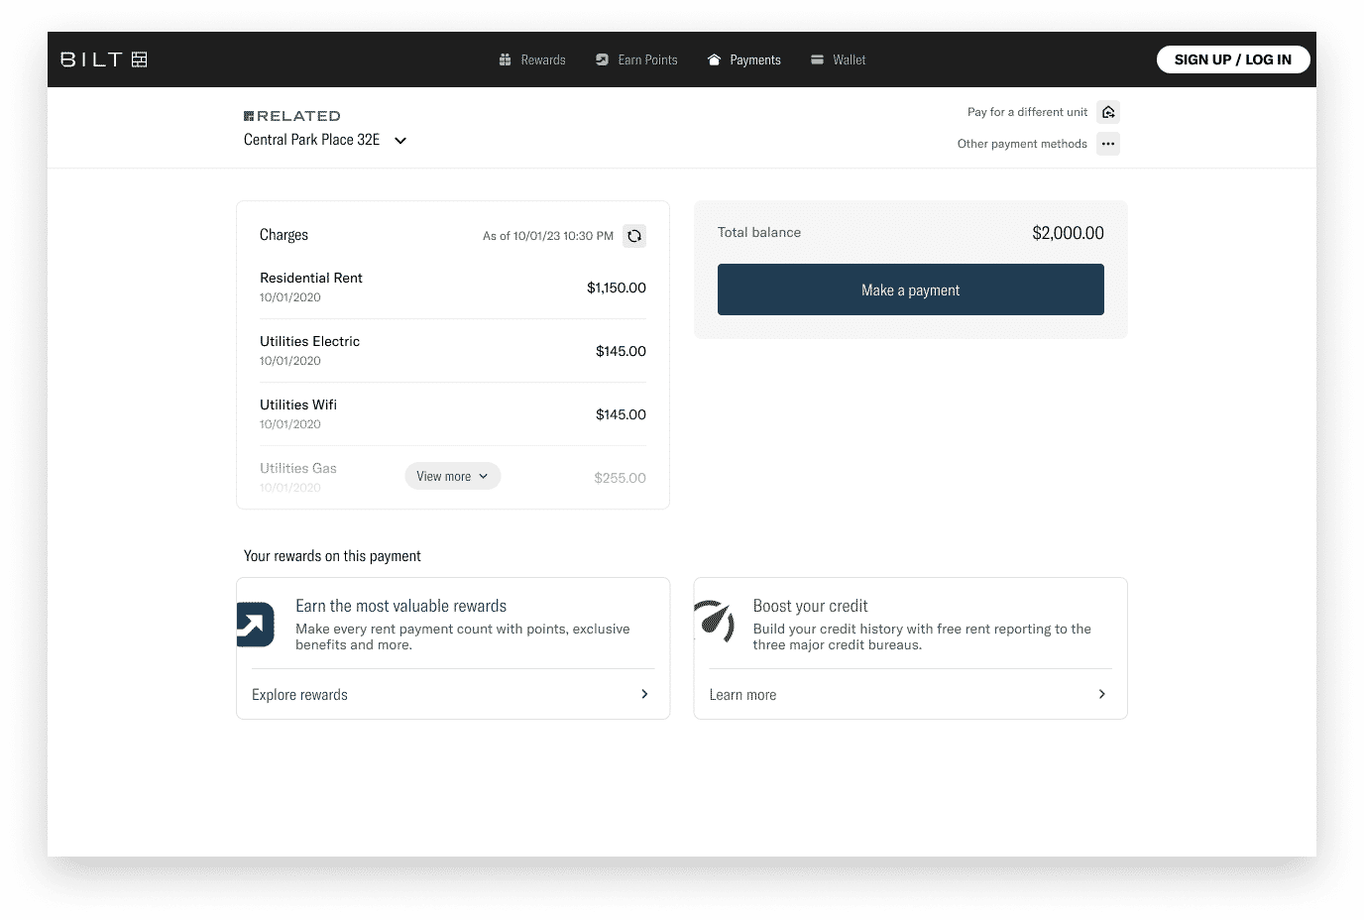Select the Rewards icon in the navigation bar
The image size is (1364, 920).
pos(504,59)
